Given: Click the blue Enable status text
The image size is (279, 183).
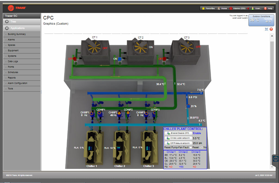Looking at the screenshot, I should coord(197,133).
